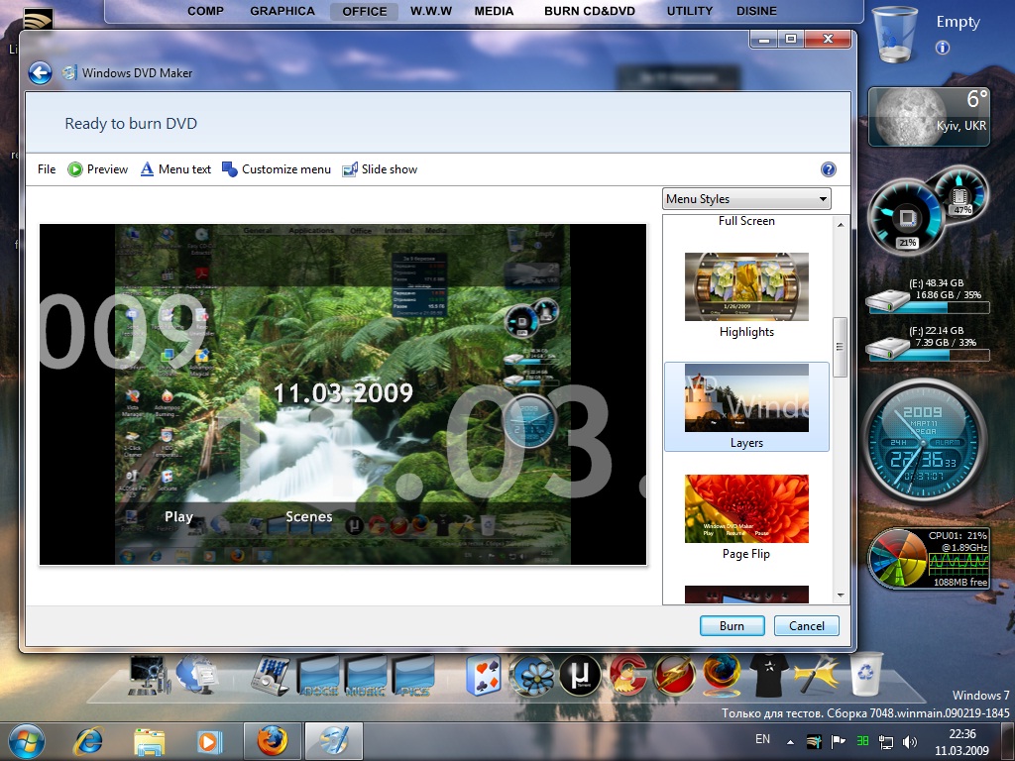
Task: Open the COMP tab in the top dock
Action: pyautogui.click(x=206, y=11)
